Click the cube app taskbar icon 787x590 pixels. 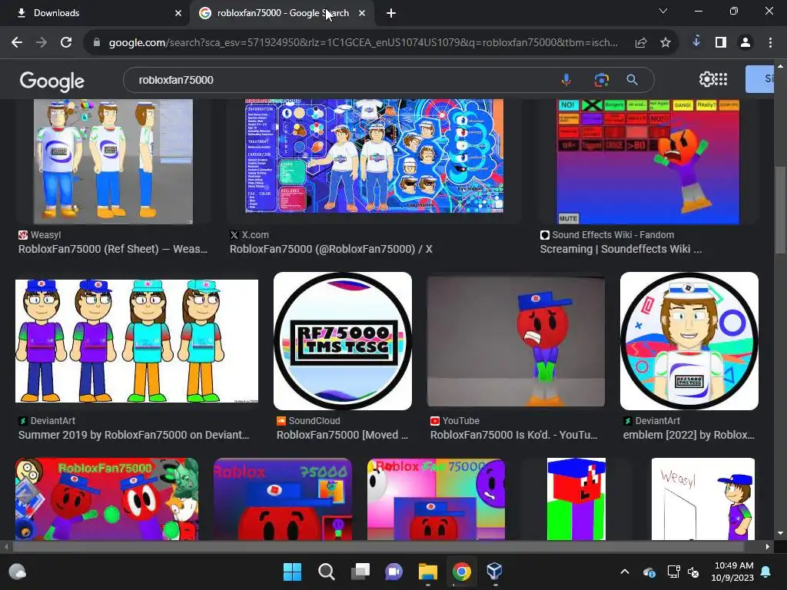495,572
